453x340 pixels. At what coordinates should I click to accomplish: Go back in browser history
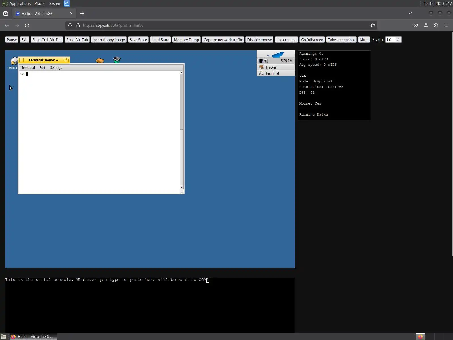tap(7, 25)
